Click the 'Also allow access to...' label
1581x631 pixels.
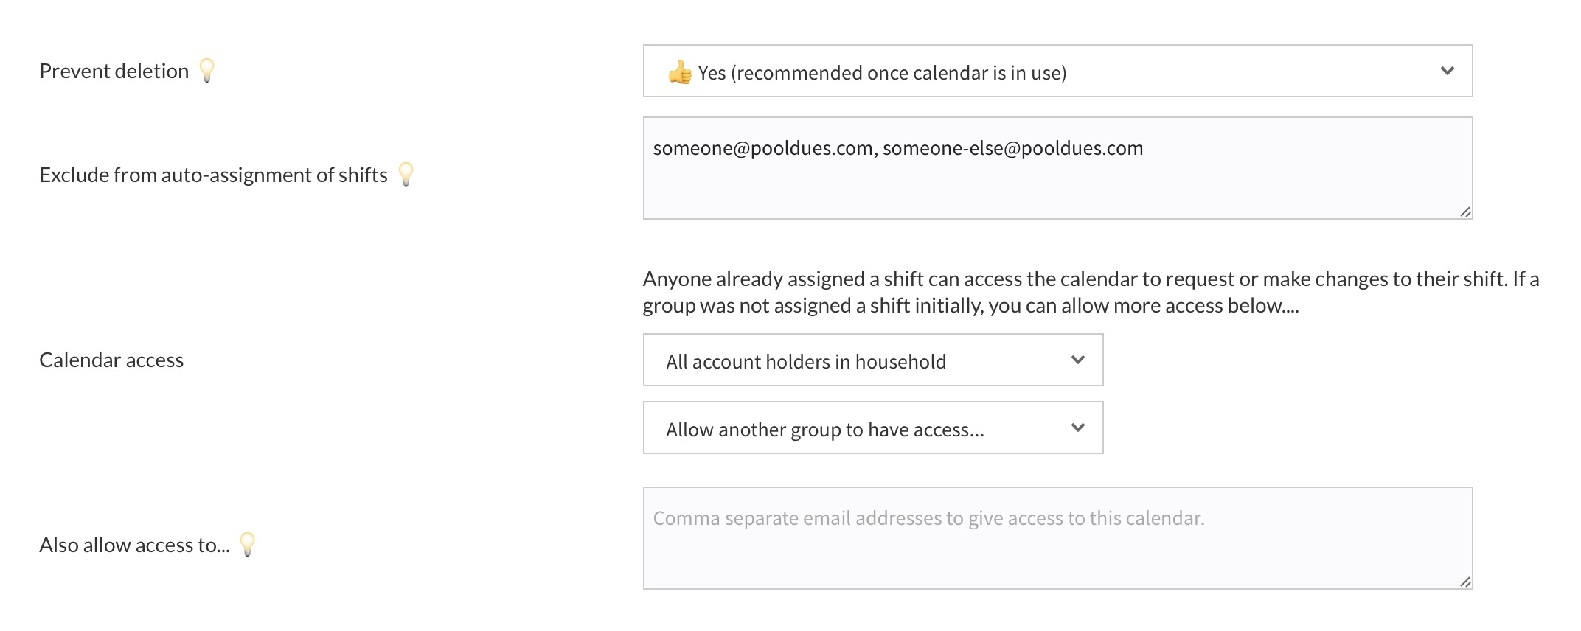134,545
